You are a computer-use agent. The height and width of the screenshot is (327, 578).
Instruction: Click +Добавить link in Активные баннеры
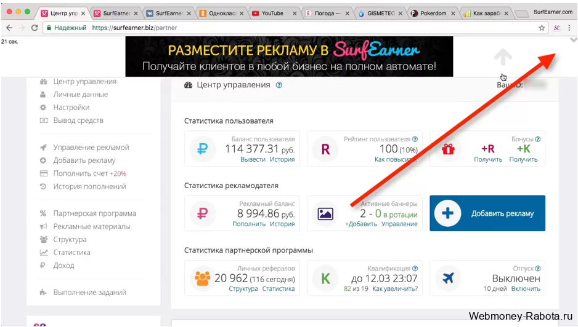click(x=361, y=224)
